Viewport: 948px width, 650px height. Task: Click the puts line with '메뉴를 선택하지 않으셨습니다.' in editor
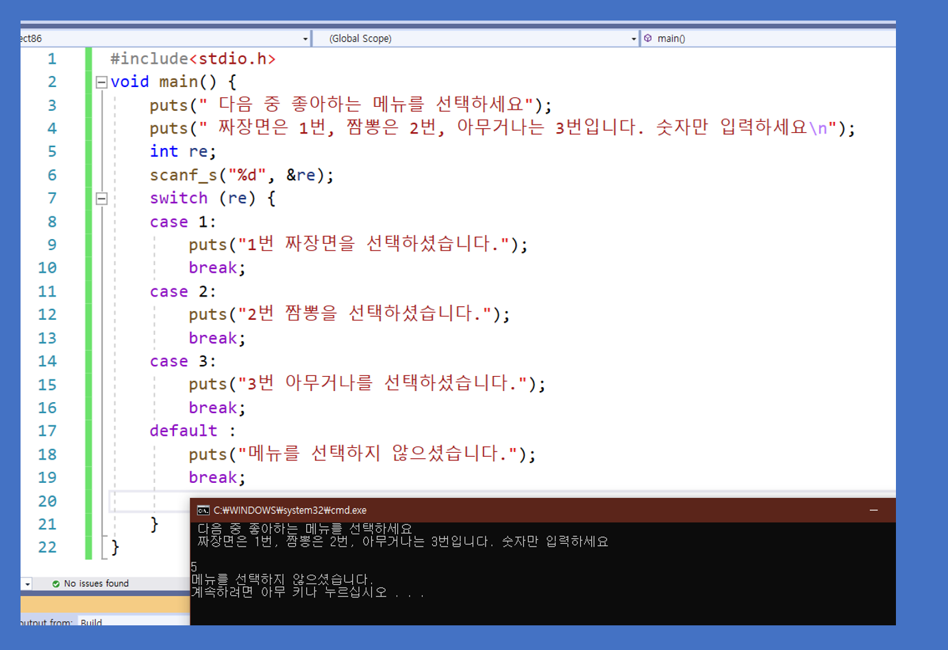(x=362, y=454)
